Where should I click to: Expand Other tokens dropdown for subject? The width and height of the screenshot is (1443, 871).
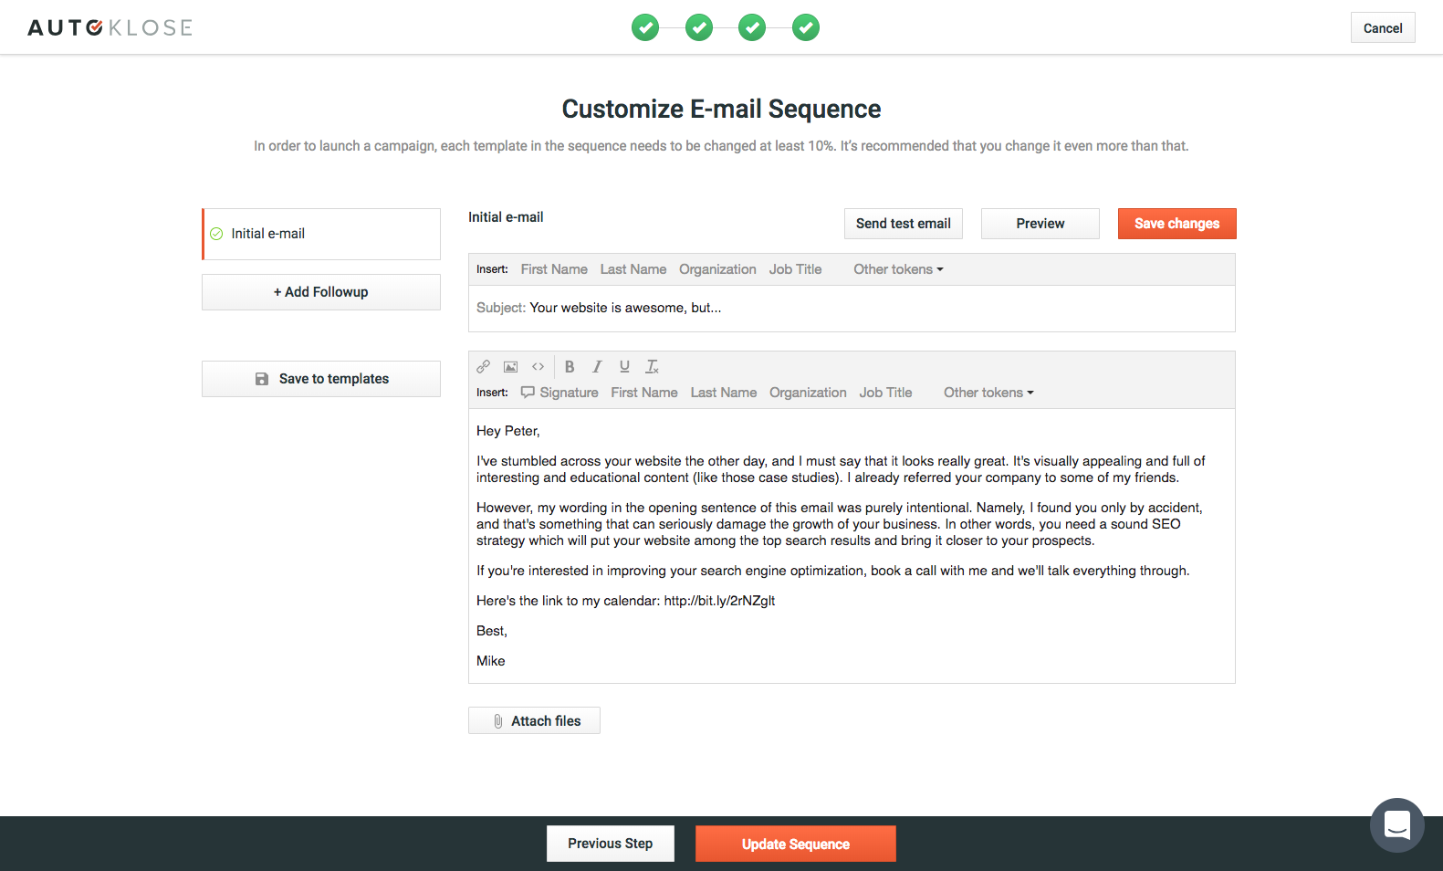pos(898,269)
